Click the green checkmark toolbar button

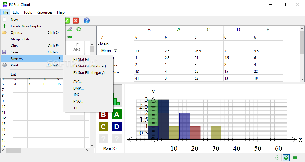(x=67, y=20)
